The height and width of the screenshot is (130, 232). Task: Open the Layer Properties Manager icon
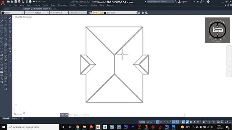(x=90, y=13)
